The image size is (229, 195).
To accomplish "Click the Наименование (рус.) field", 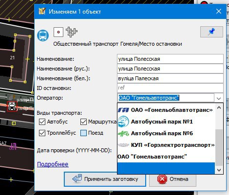I will [170, 69].
